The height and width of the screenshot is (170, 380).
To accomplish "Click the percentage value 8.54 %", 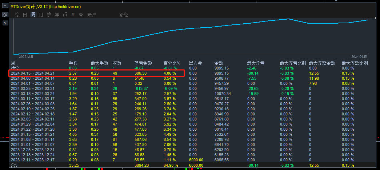I will coord(170,139).
